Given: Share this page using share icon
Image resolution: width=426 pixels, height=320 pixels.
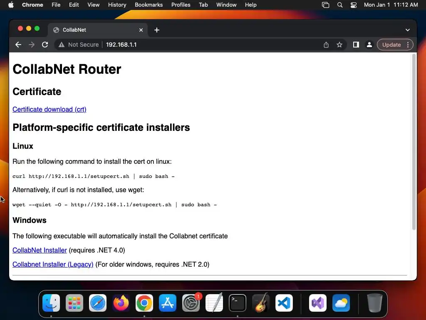Looking at the screenshot, I should coord(326,45).
